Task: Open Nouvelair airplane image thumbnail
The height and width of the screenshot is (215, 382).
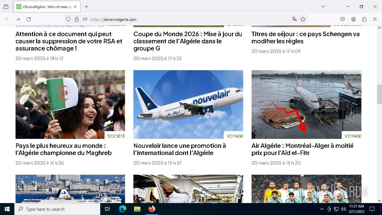Action: coord(188,105)
